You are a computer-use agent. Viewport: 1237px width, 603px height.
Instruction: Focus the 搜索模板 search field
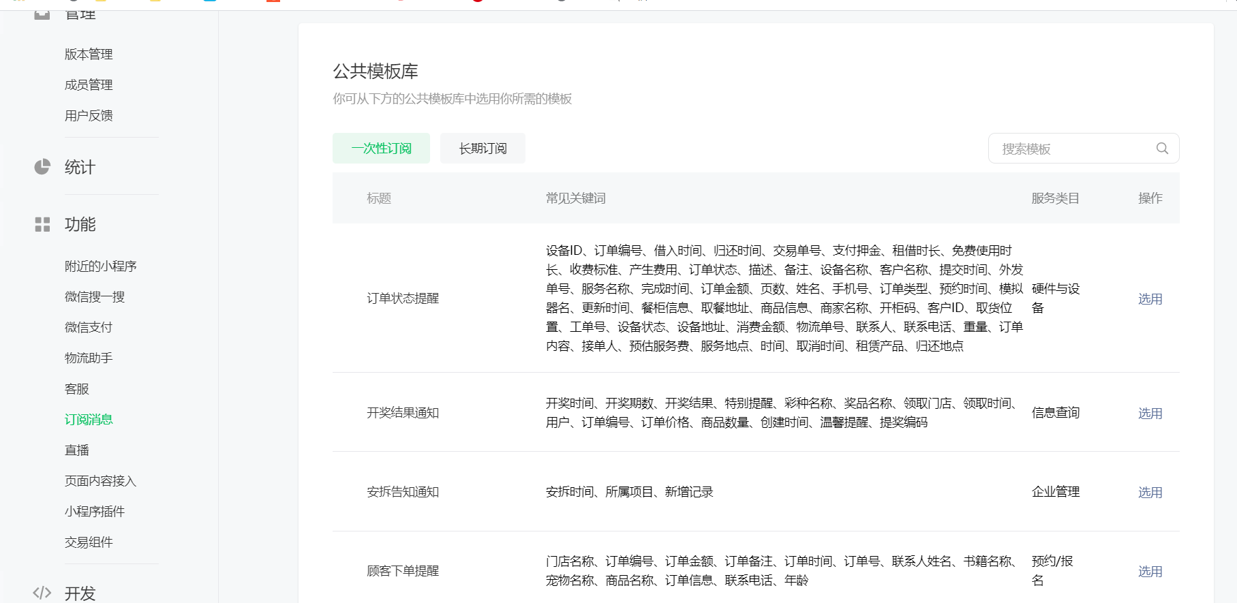point(1084,149)
